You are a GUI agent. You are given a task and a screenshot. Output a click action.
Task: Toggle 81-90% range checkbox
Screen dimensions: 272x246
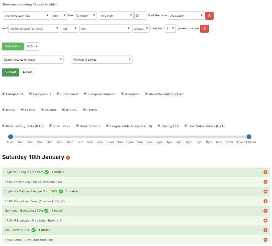[64, 110]
